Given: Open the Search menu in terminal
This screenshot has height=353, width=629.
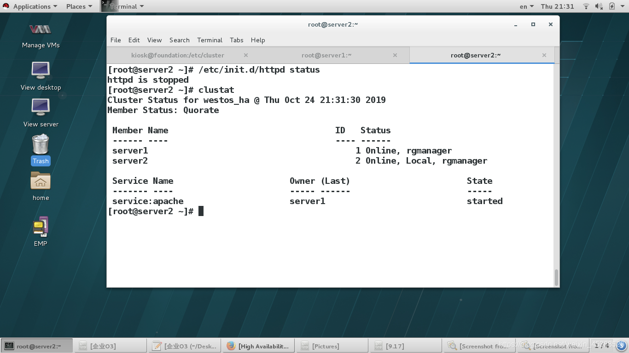Looking at the screenshot, I should pyautogui.click(x=180, y=40).
